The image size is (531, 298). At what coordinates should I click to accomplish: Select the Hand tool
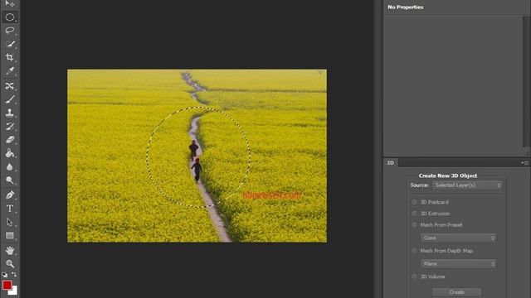coord(10,250)
